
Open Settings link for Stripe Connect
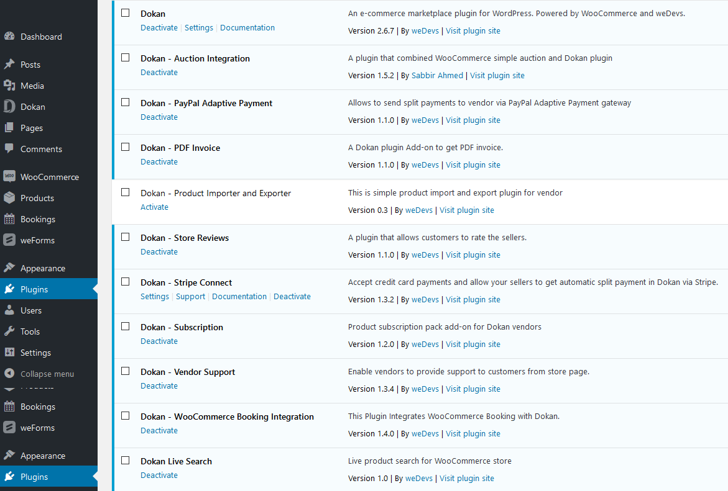[x=155, y=297]
